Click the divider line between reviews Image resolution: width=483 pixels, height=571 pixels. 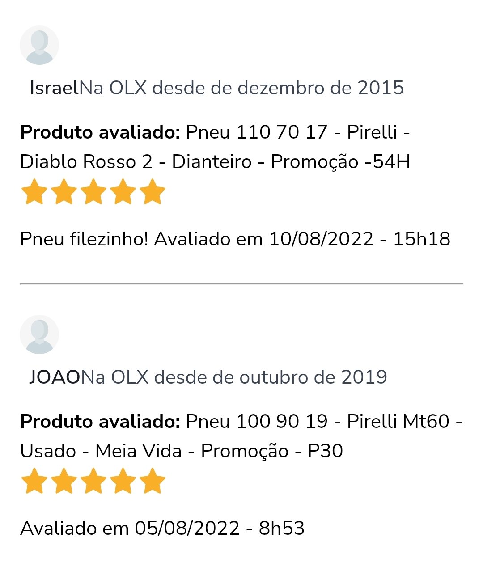(241, 284)
